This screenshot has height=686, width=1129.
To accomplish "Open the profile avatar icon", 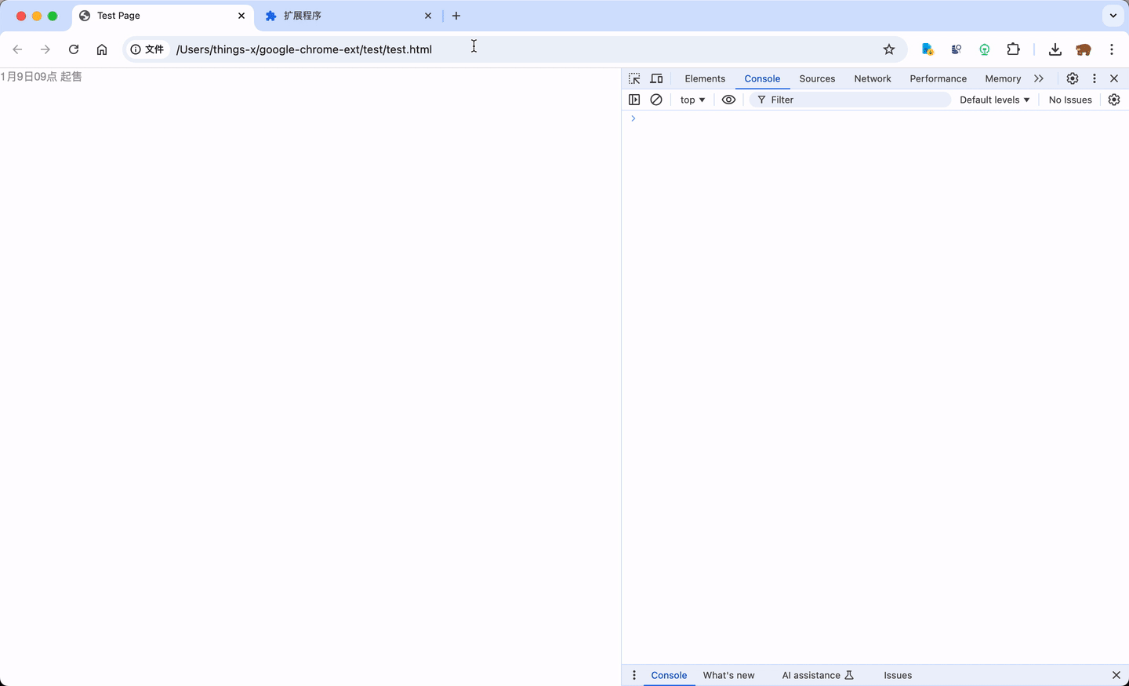I will [x=1084, y=49].
